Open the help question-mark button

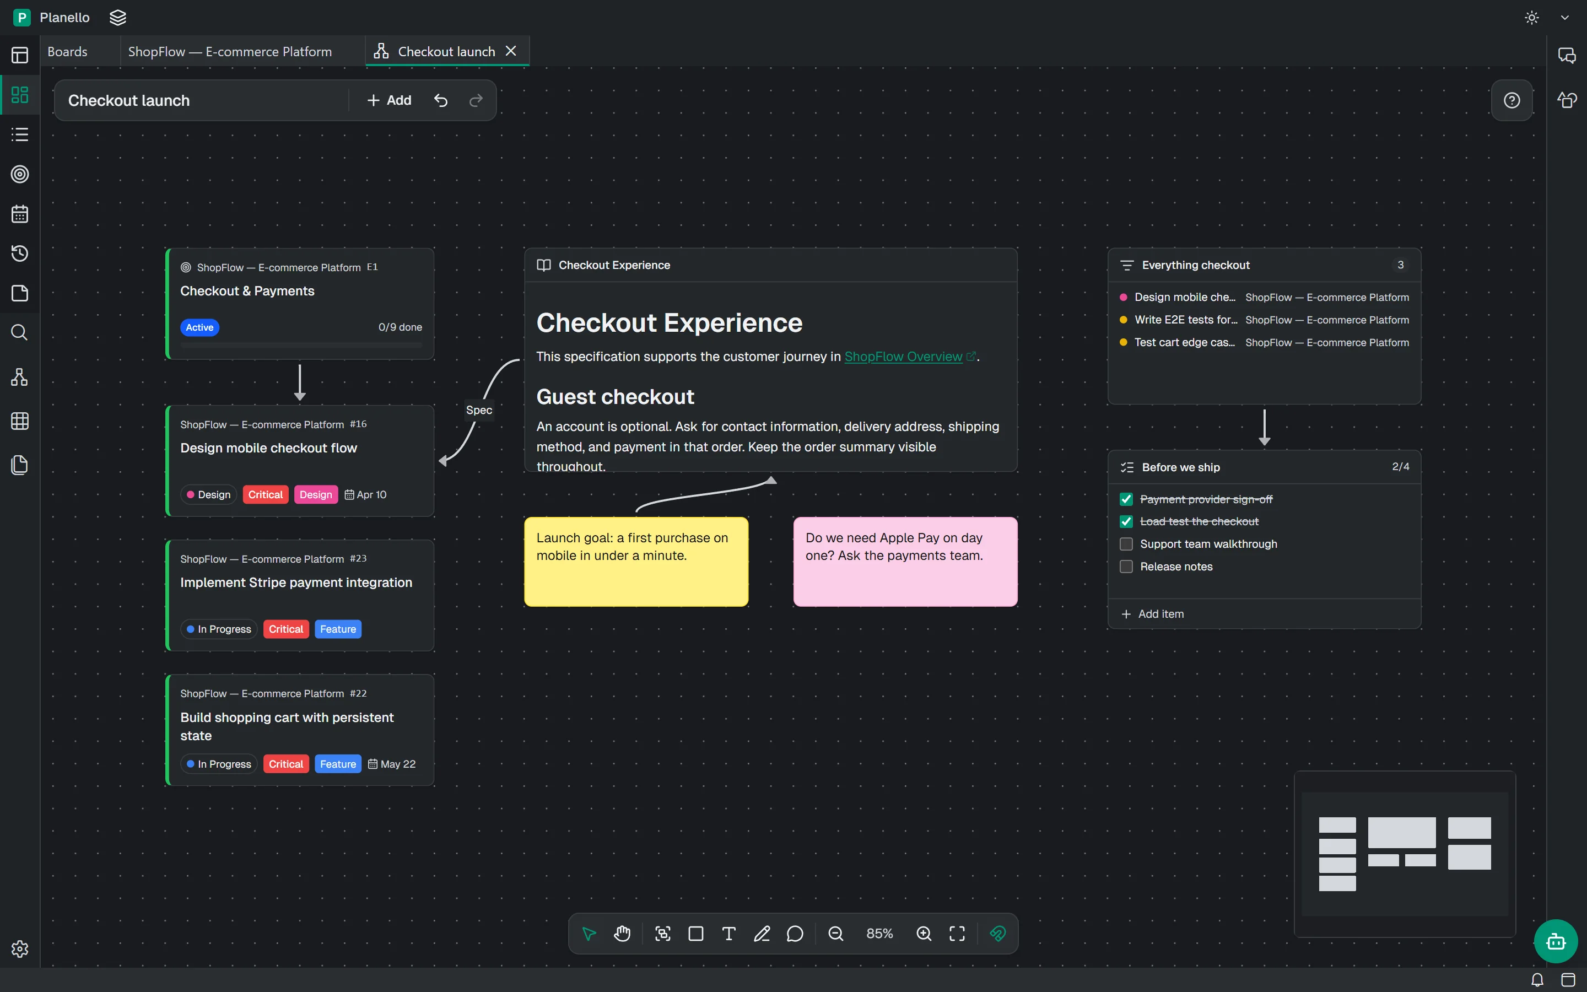(x=1512, y=100)
